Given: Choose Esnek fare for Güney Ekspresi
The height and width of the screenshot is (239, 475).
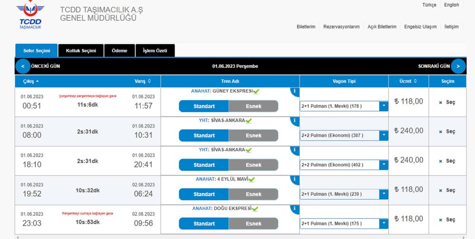Looking at the screenshot, I should [253, 106].
